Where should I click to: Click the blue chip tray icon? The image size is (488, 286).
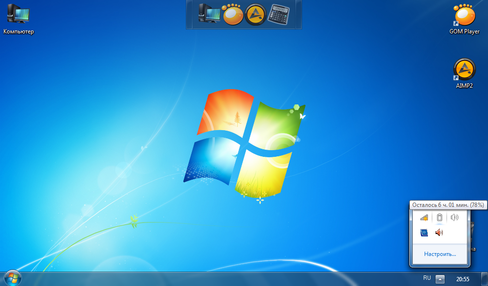[424, 233]
